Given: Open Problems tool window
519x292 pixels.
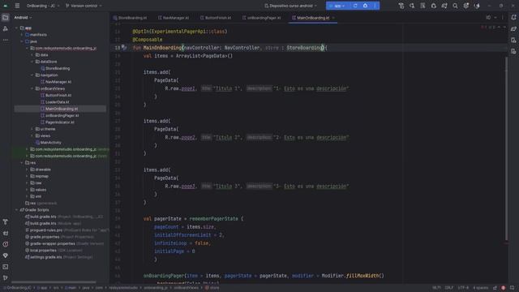Looking at the screenshot, I should coord(6,244).
